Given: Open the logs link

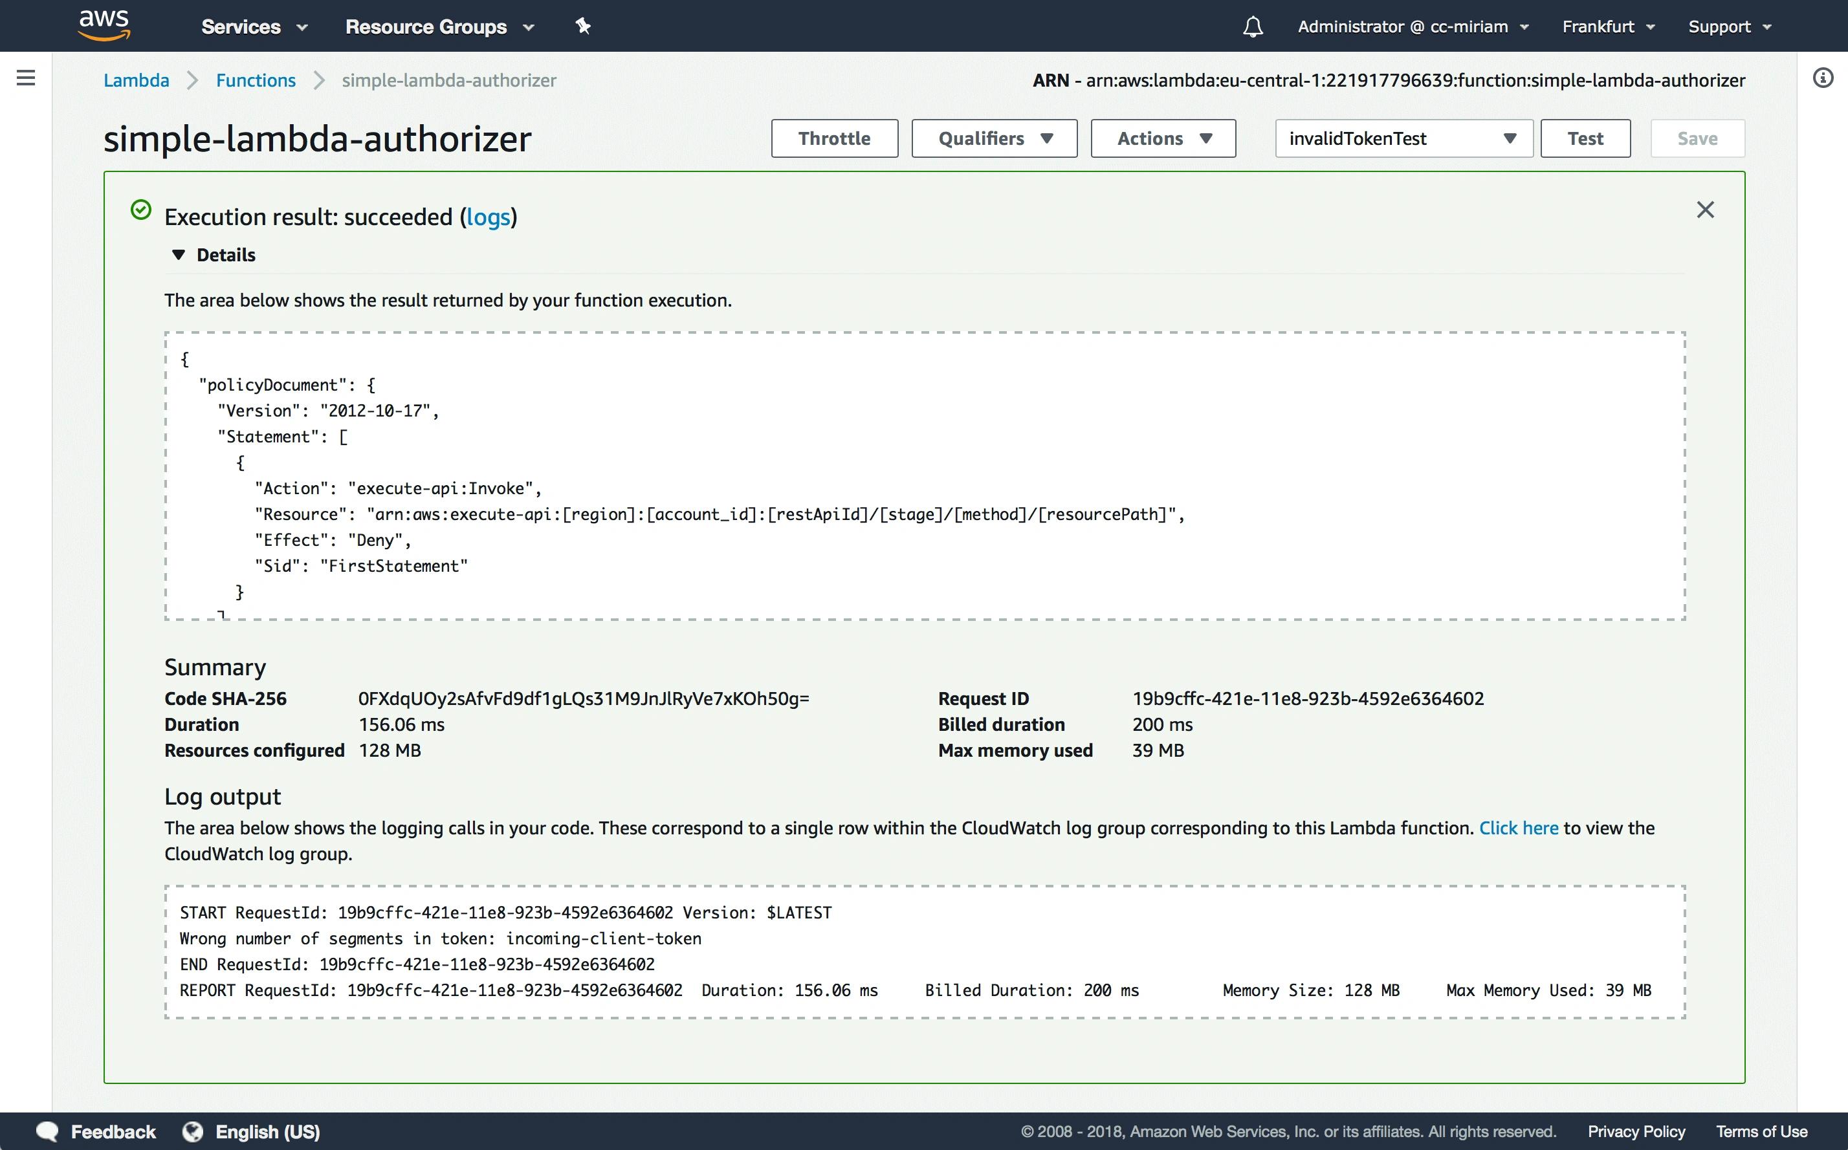Looking at the screenshot, I should point(489,217).
